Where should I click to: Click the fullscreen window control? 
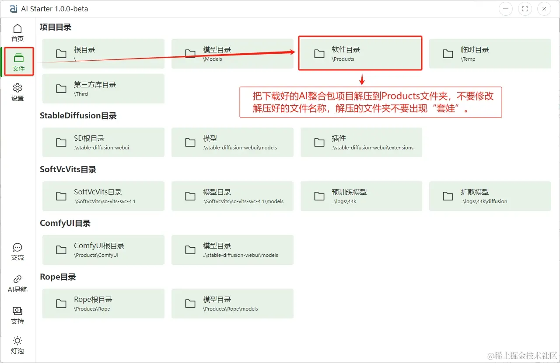point(525,8)
